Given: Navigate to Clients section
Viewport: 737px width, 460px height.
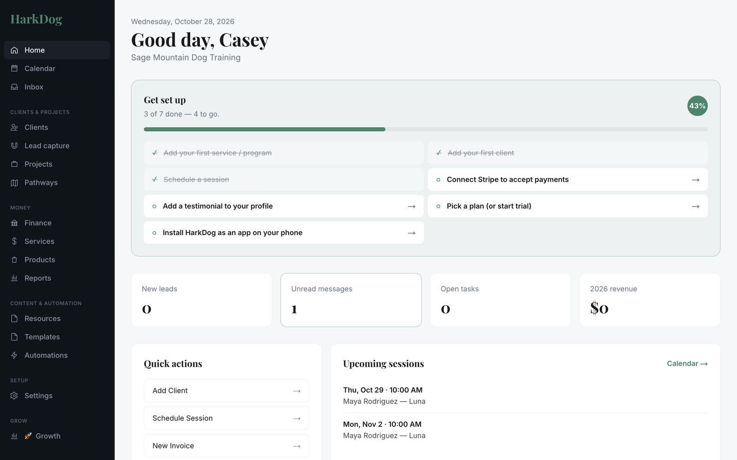Looking at the screenshot, I should point(57,127).
